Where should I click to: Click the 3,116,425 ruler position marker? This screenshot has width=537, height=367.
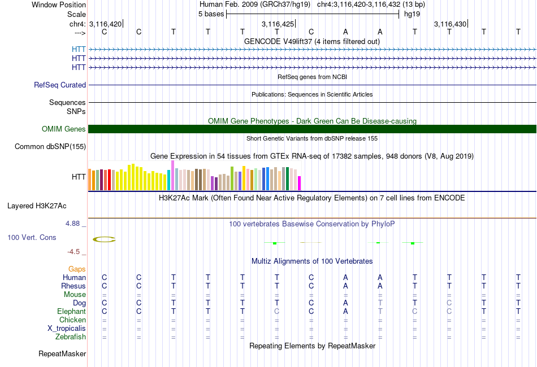coord(279,24)
